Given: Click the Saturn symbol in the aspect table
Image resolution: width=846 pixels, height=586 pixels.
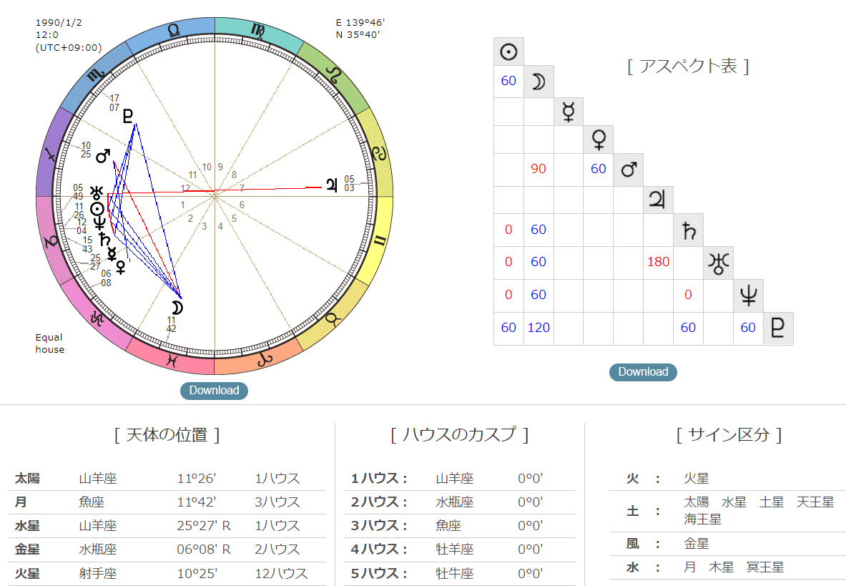Looking at the screenshot, I should (x=688, y=230).
